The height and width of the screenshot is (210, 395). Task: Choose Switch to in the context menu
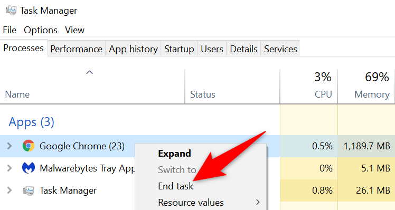click(177, 170)
